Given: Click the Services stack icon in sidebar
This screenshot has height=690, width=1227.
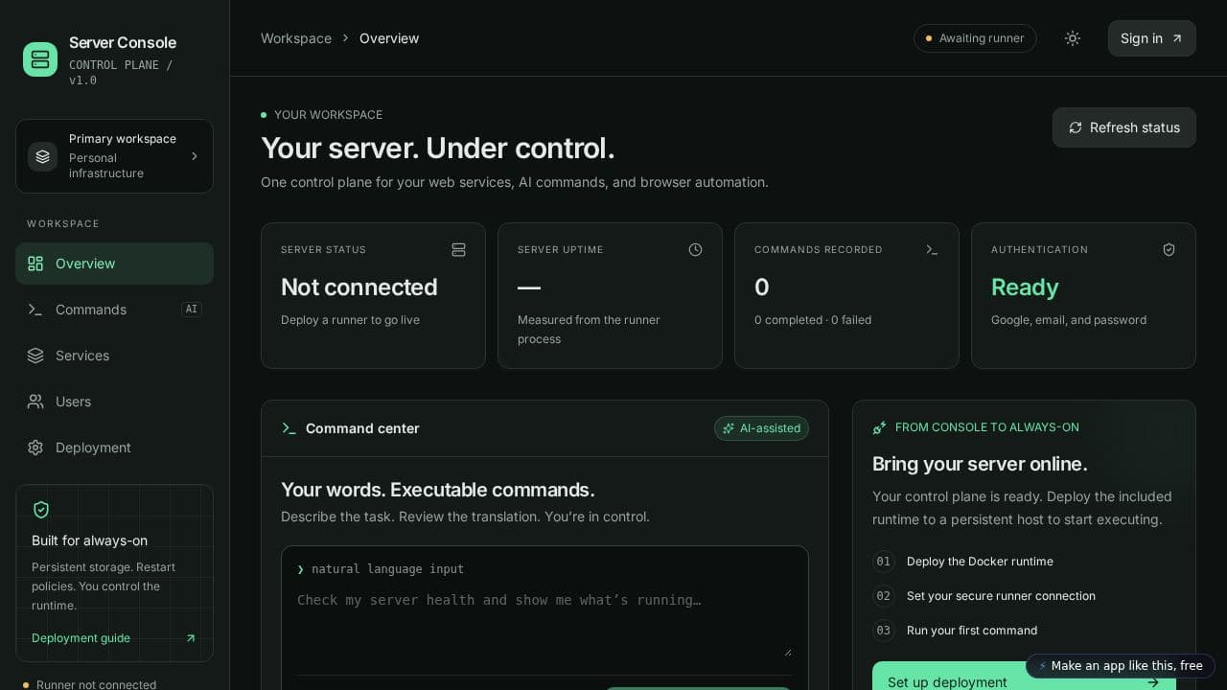Looking at the screenshot, I should 35,356.
